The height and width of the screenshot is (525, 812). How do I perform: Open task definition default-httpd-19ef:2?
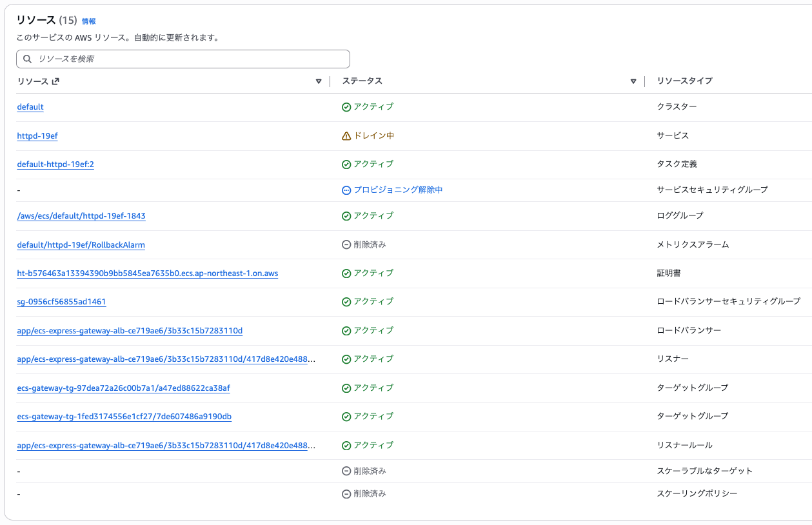(55, 164)
